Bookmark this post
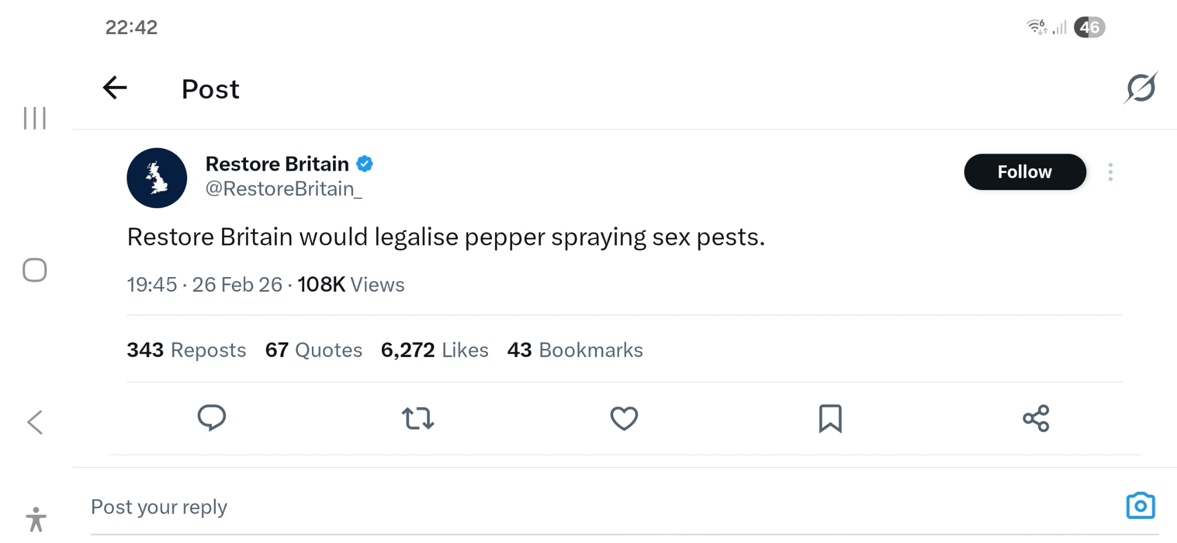Image resolution: width=1177 pixels, height=543 pixels. click(830, 418)
